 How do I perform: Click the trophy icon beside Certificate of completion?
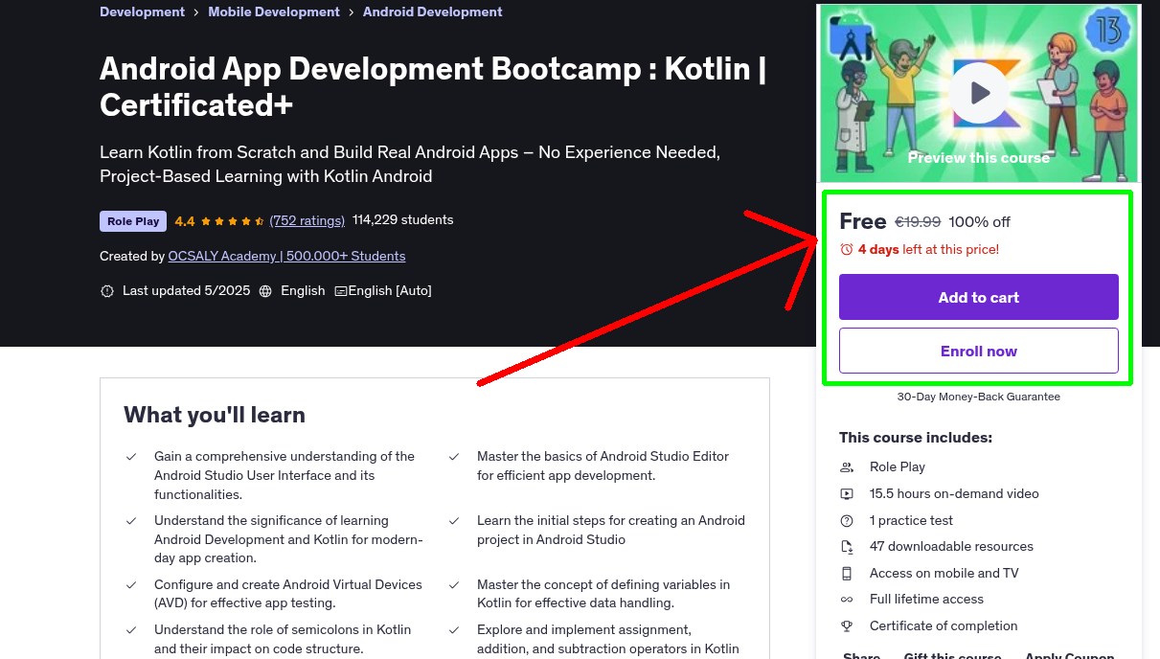pyautogui.click(x=847, y=626)
